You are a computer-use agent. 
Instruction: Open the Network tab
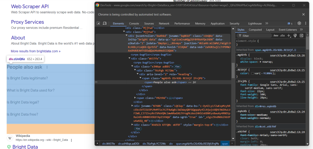pos(164,23)
